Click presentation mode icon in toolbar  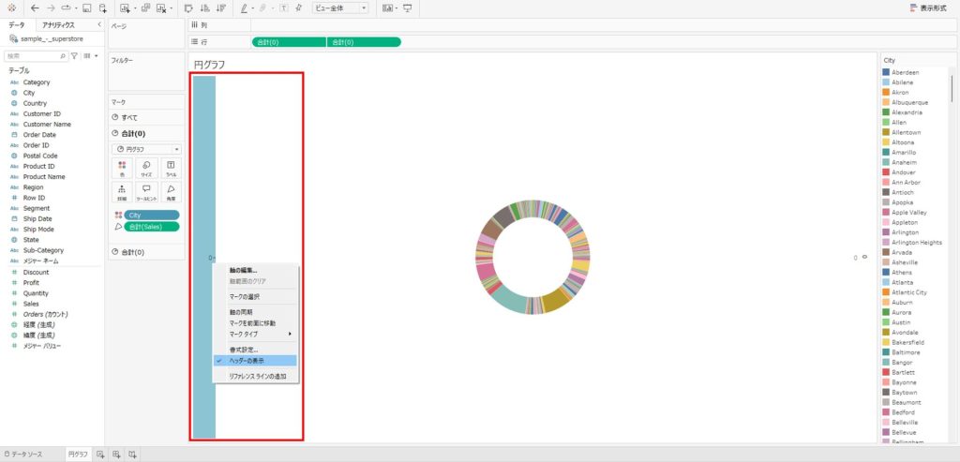(x=407, y=7)
